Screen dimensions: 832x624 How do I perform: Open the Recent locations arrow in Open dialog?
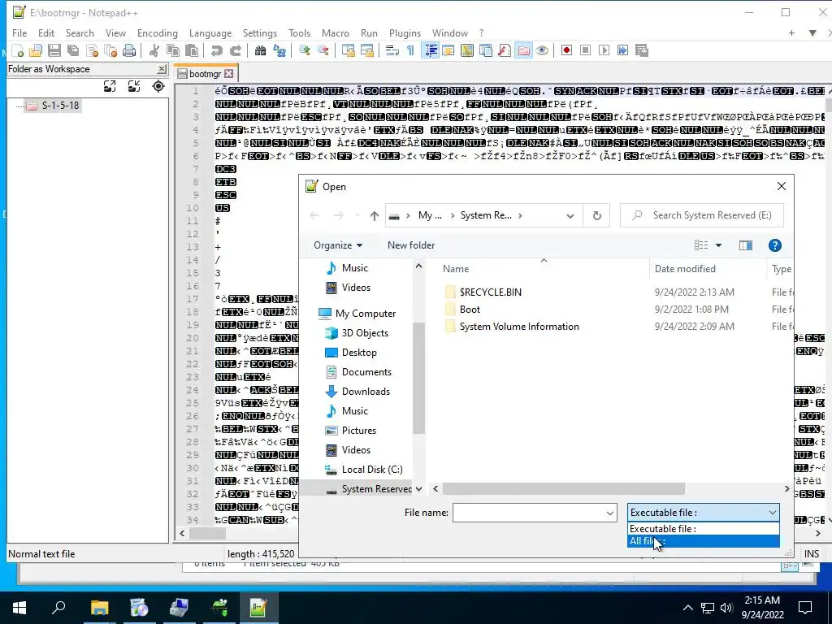click(357, 215)
